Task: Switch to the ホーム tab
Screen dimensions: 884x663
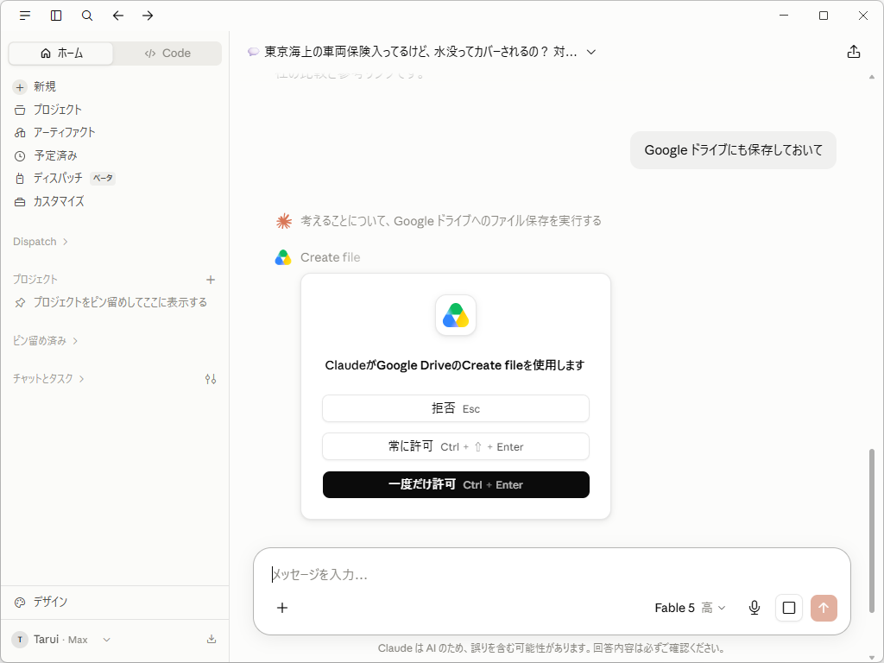Action: 61,53
